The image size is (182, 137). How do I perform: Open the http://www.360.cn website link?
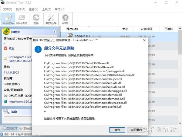(x=20, y=101)
